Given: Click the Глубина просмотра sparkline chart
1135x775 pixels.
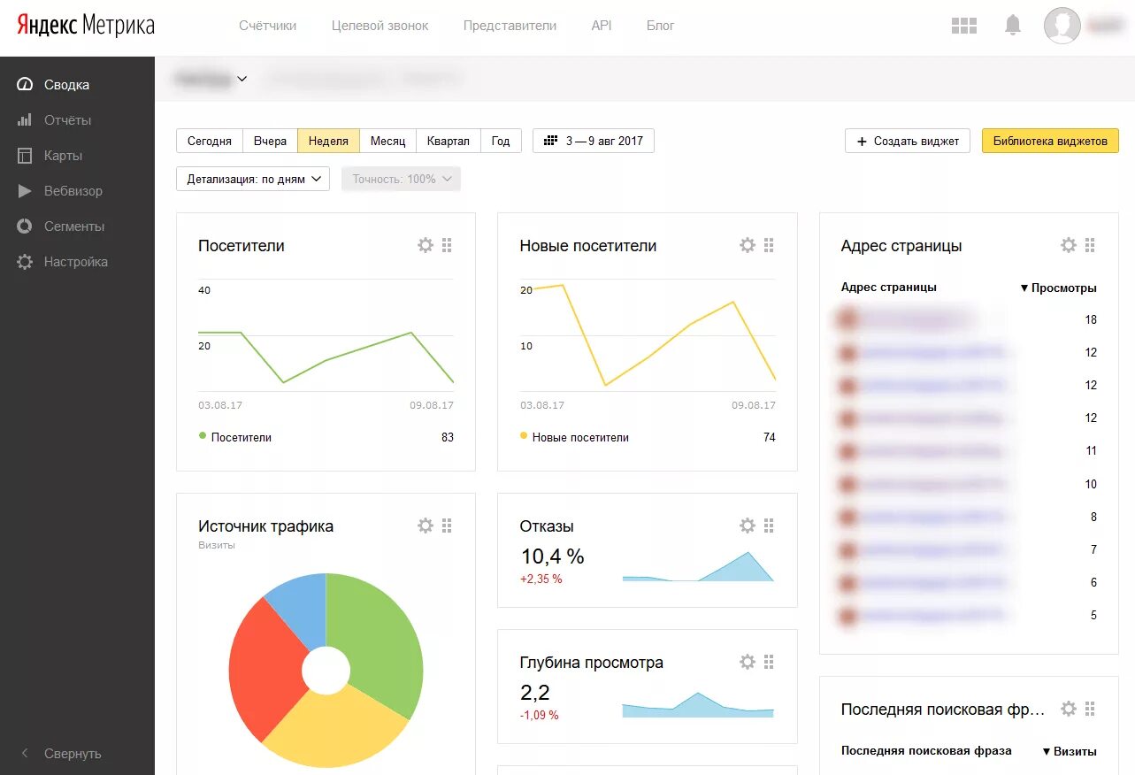Looking at the screenshot, I should pyautogui.click(x=698, y=704).
